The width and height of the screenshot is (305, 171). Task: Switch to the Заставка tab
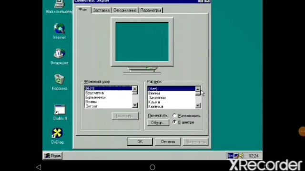pyautogui.click(x=101, y=10)
